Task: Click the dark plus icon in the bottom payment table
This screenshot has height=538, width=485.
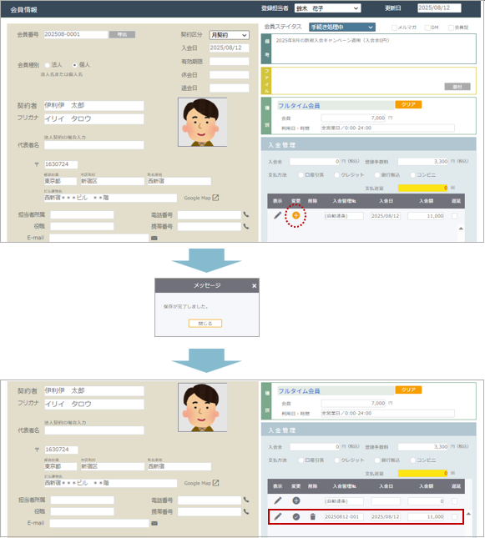Action: (296, 500)
